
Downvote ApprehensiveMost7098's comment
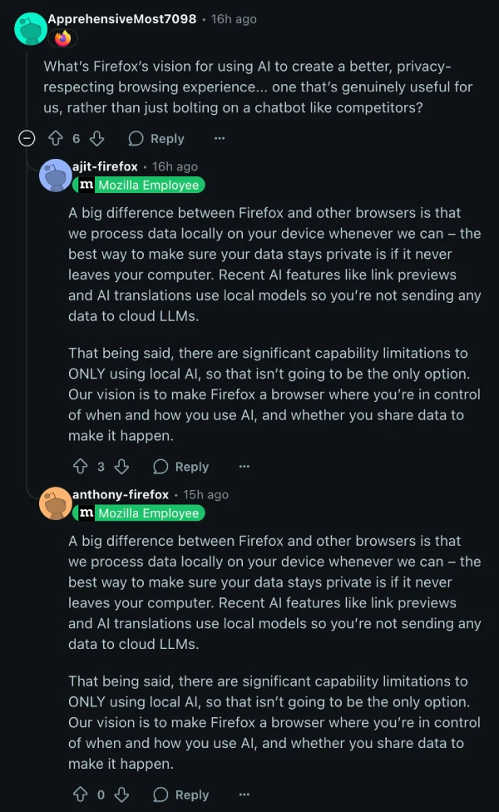96,139
